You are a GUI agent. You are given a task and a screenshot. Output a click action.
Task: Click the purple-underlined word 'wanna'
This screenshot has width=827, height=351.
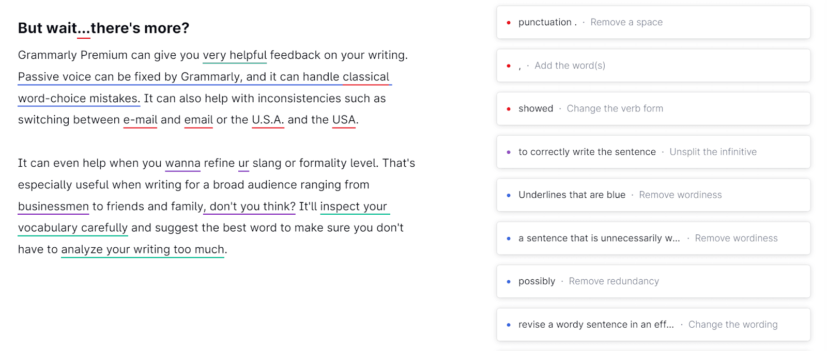click(x=182, y=163)
